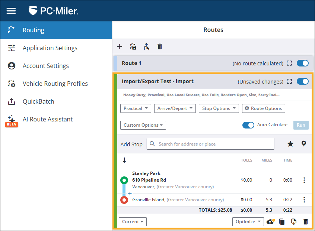
Task: Toggle Route 1 visibility switch
Action: coord(302,63)
